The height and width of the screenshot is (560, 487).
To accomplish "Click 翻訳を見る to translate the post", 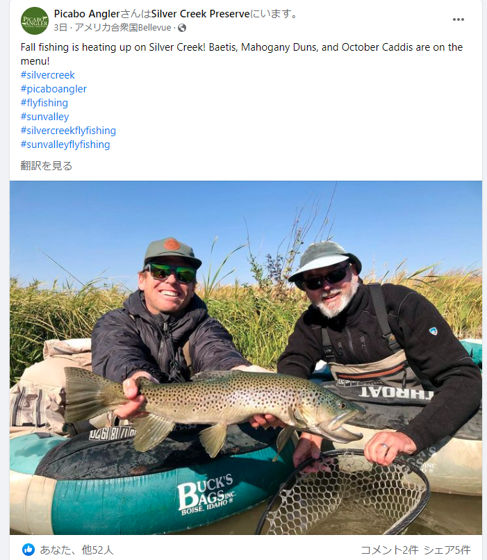I will pos(47,166).
